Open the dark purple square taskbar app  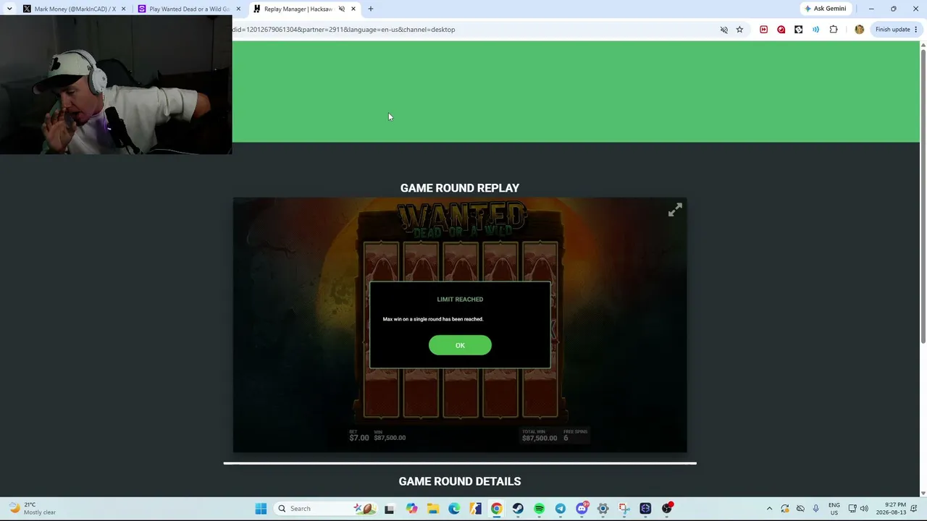pyautogui.click(x=645, y=509)
